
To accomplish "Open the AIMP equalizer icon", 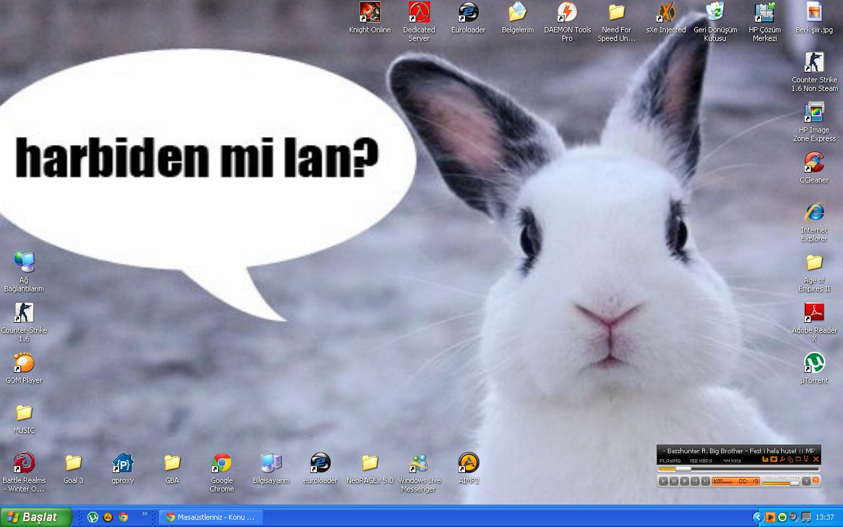I will click(765, 459).
